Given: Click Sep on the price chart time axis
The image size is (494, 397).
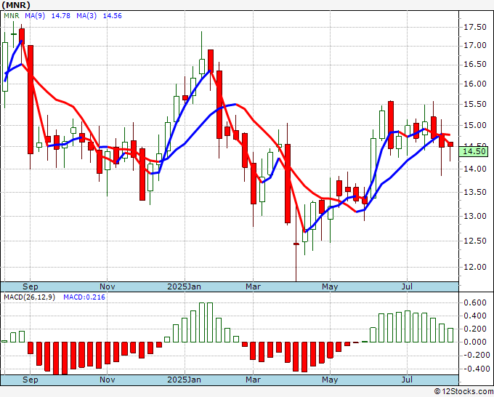Looking at the screenshot, I should pyautogui.click(x=31, y=286).
